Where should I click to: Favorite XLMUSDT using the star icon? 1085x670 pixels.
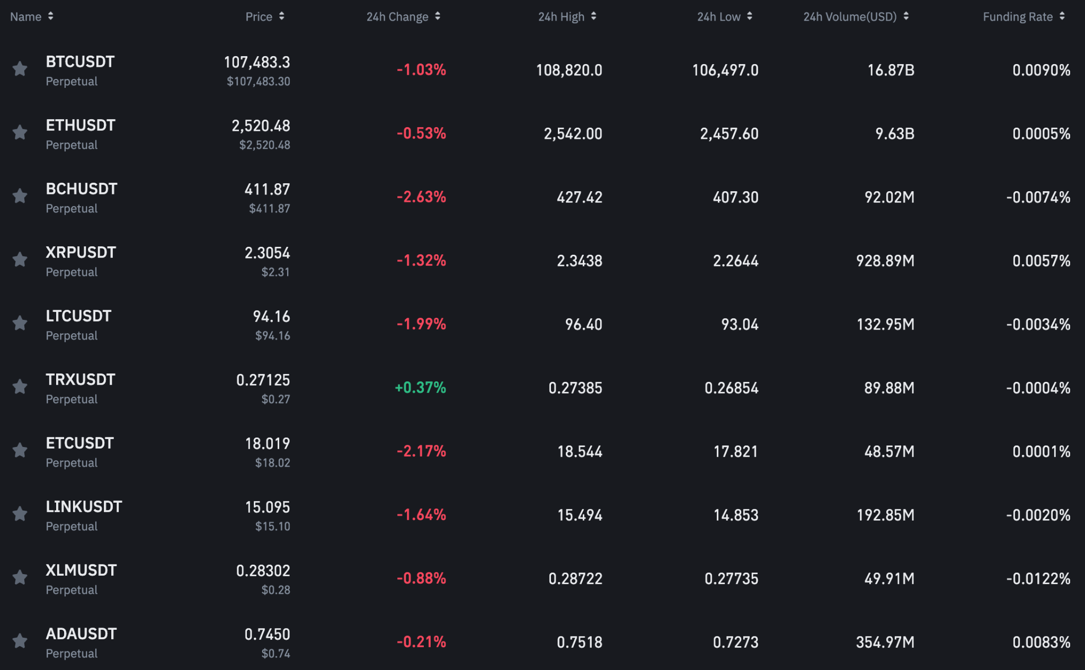point(20,577)
